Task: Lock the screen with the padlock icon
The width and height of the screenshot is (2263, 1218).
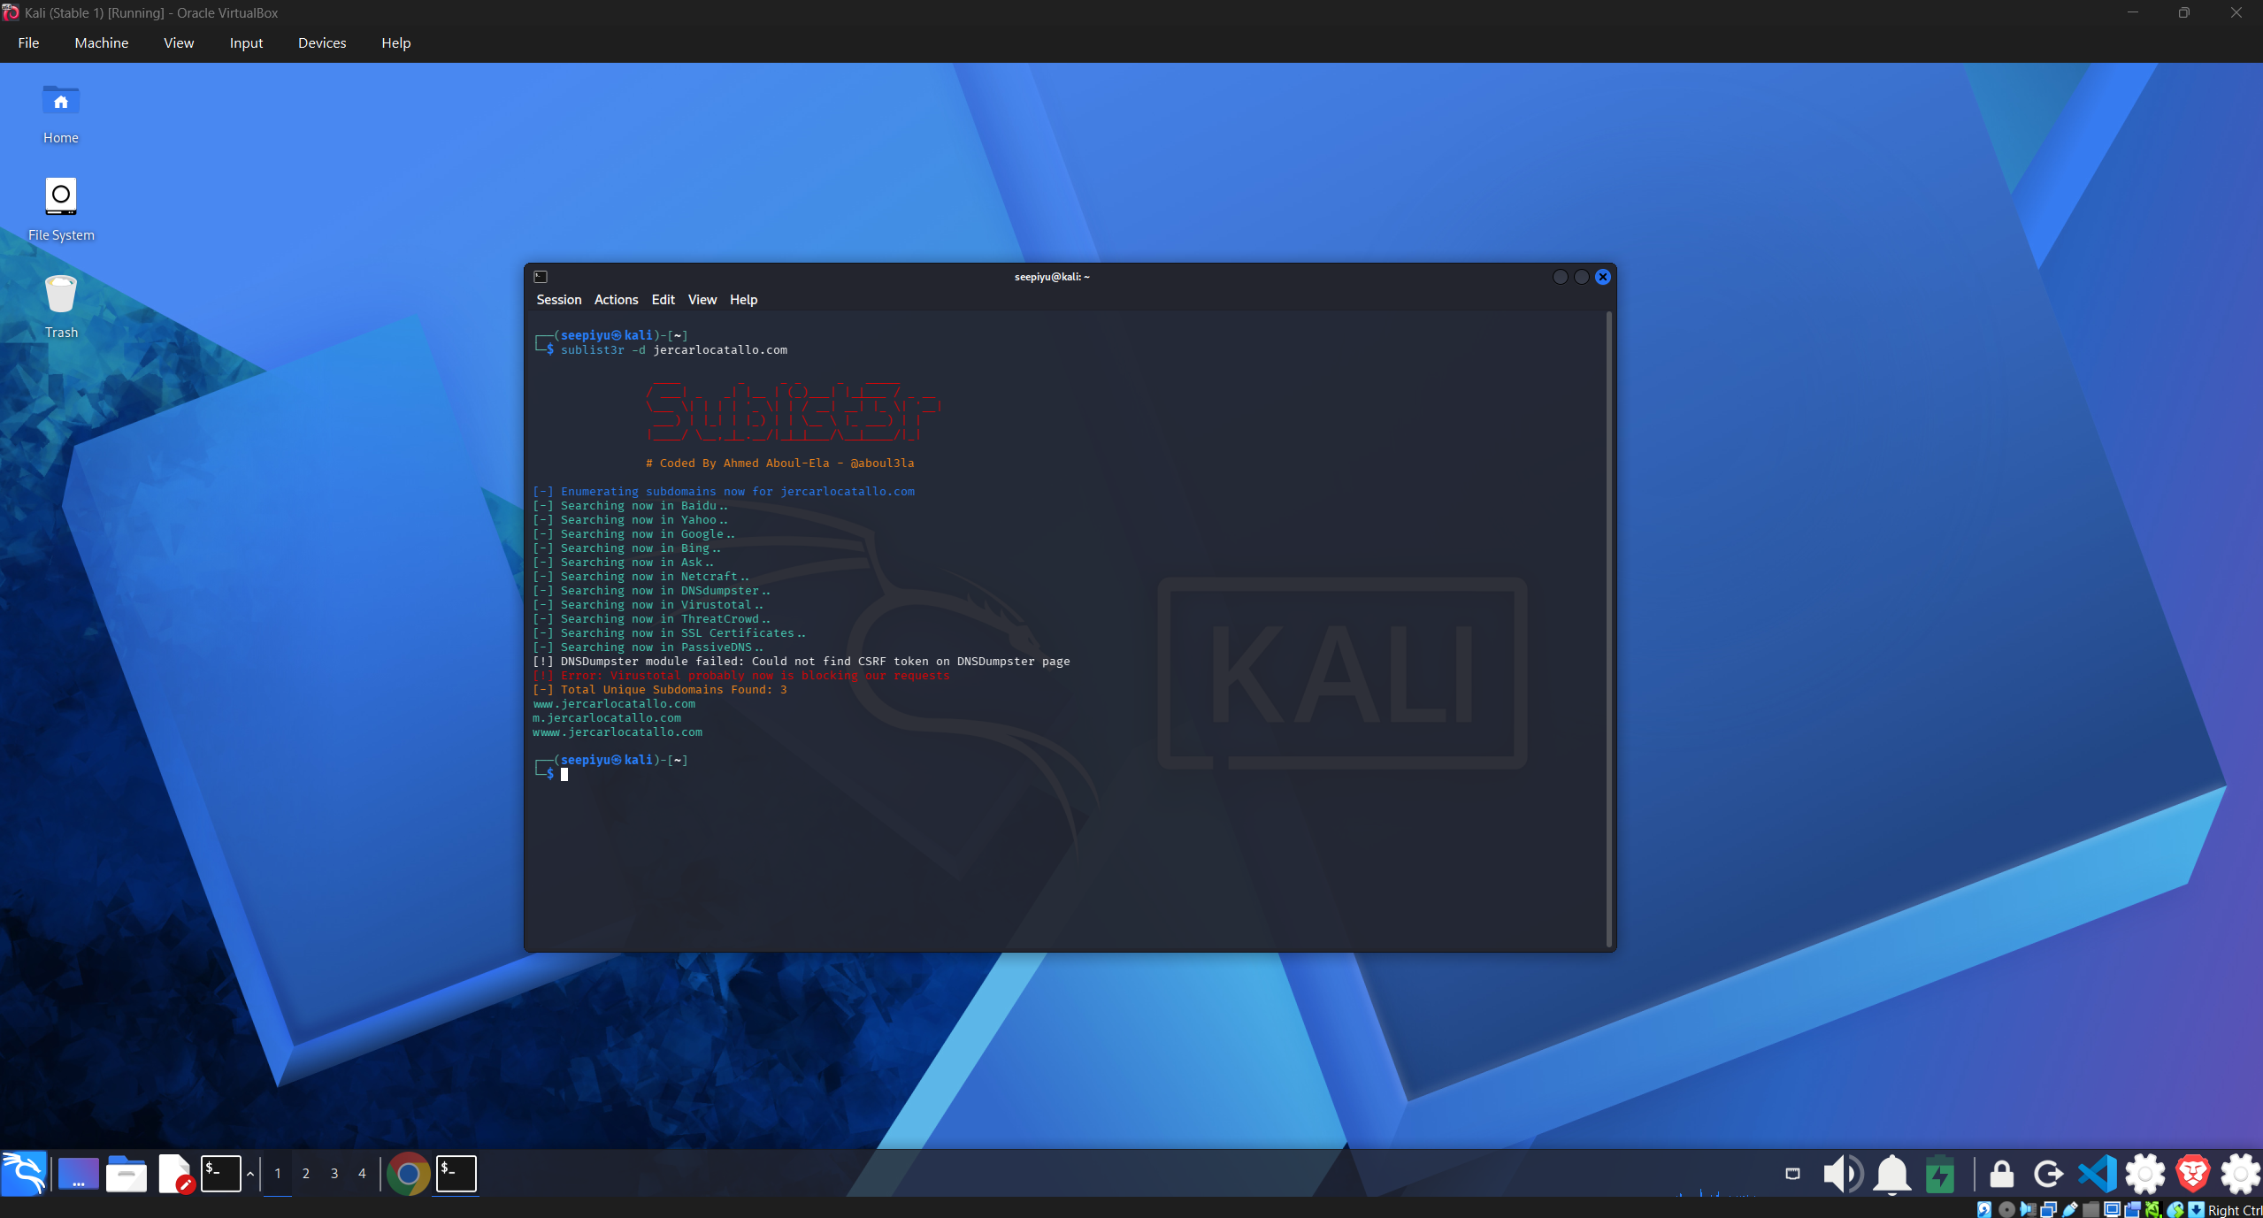Action: click(x=2001, y=1174)
